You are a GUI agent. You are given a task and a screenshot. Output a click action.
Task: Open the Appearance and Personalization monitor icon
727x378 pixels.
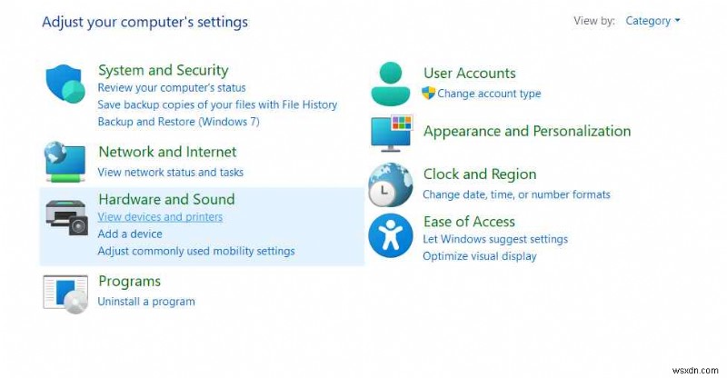pos(392,134)
